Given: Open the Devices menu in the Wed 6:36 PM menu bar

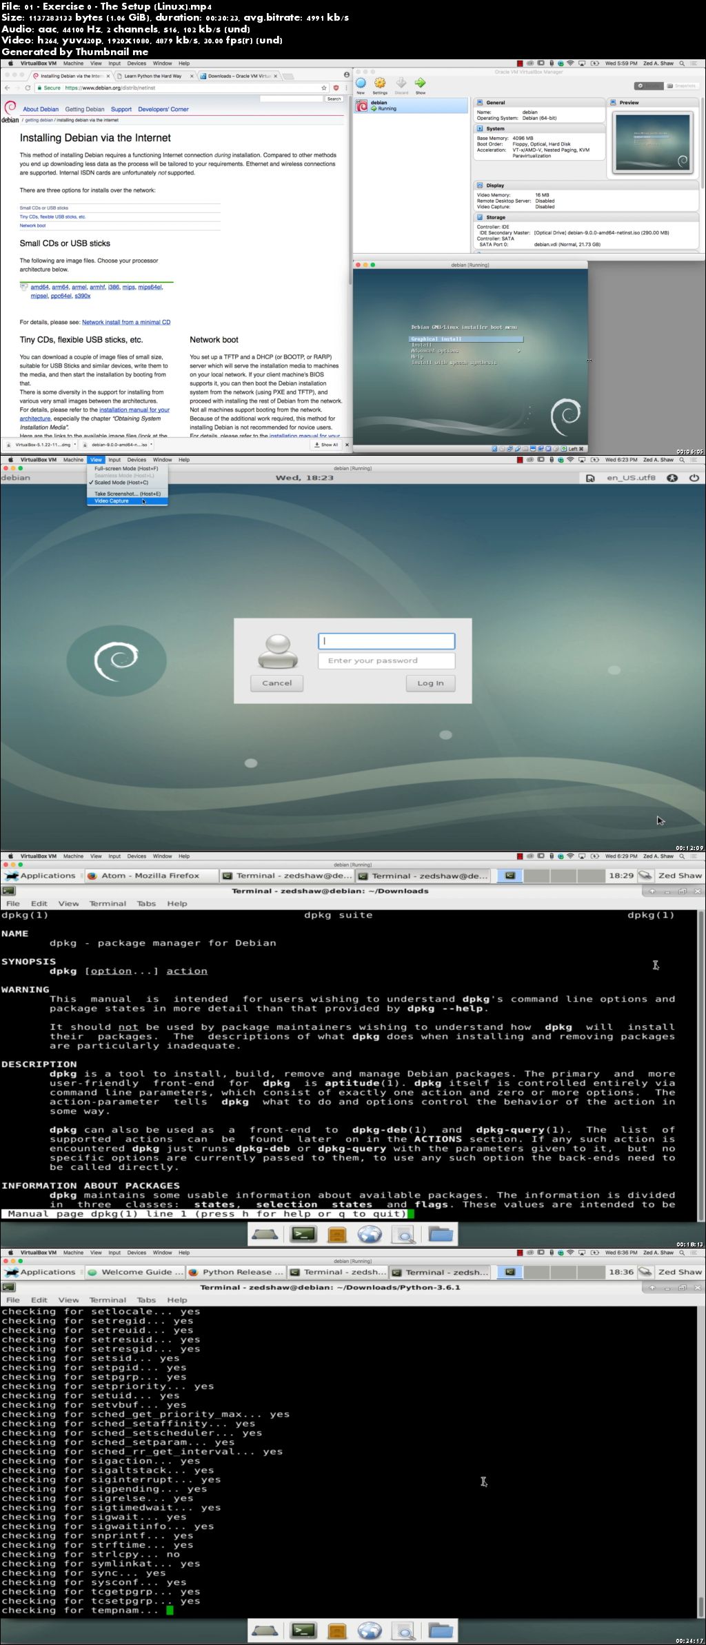Looking at the screenshot, I should pos(137,1253).
